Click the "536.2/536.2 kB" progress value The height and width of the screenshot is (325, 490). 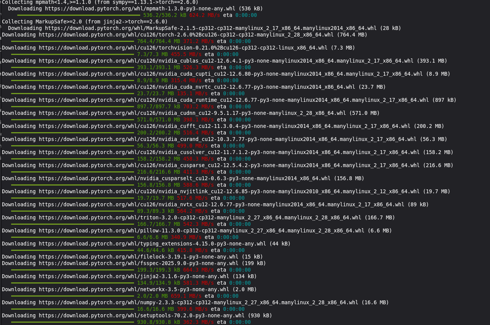pos(165,15)
